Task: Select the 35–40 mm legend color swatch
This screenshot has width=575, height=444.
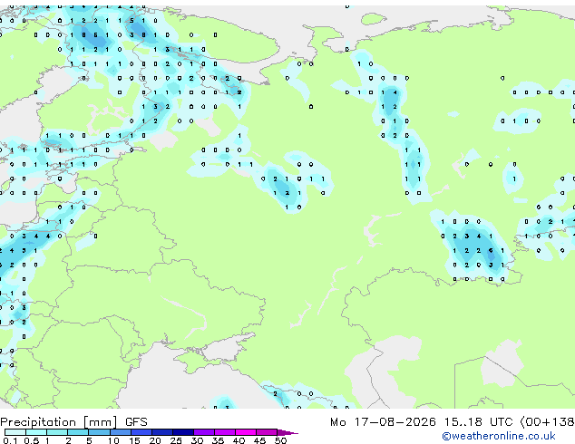Action: click(x=224, y=432)
